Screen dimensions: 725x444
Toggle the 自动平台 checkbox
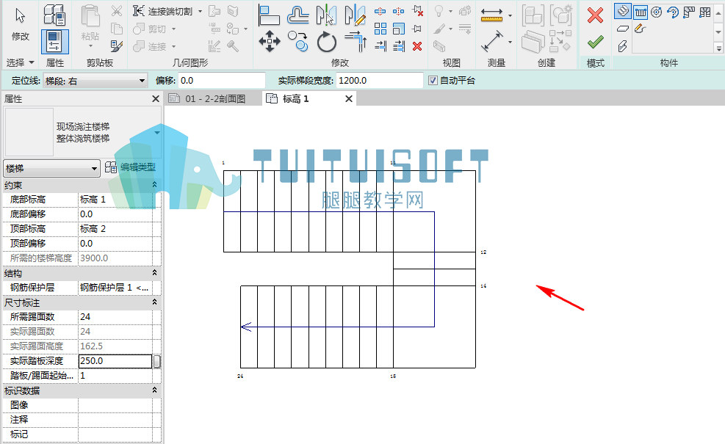point(433,81)
